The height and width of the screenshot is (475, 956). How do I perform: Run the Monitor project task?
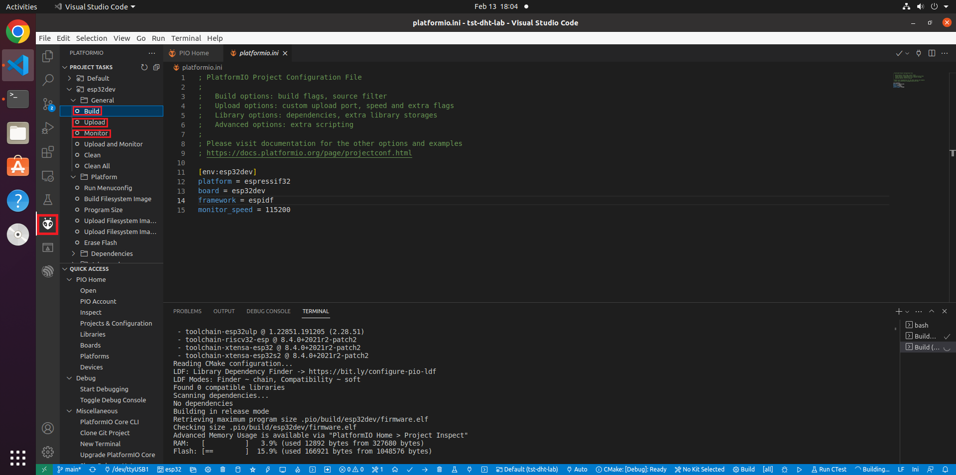coord(96,133)
